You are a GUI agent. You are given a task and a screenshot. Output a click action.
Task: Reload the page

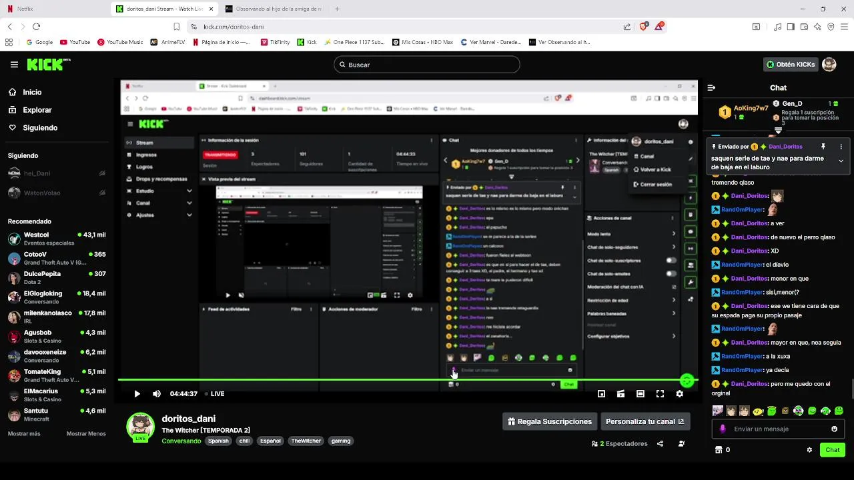tap(36, 27)
